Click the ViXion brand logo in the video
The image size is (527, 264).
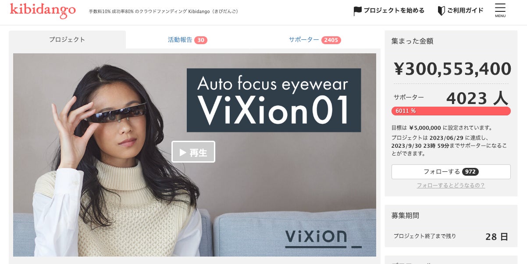tap(323, 237)
